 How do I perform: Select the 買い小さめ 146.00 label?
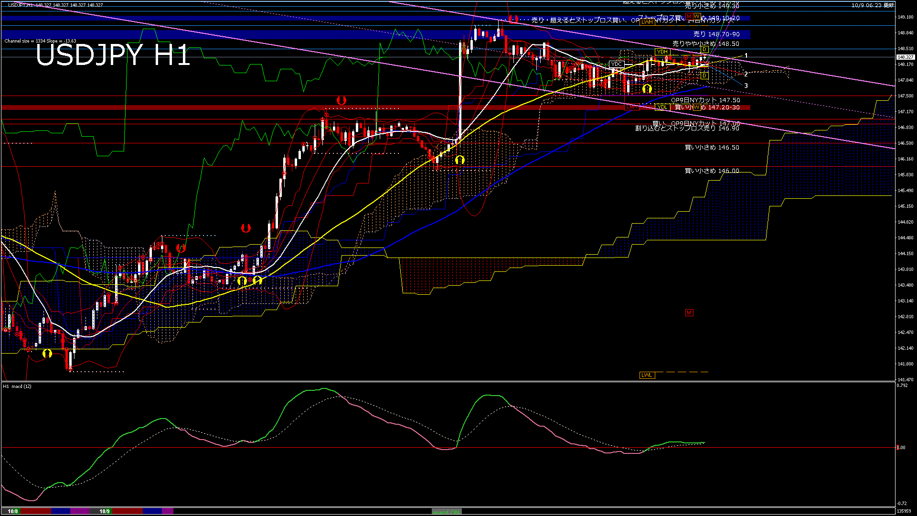[x=712, y=171]
